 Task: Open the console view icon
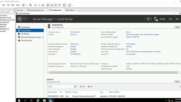[x=64, y=5]
